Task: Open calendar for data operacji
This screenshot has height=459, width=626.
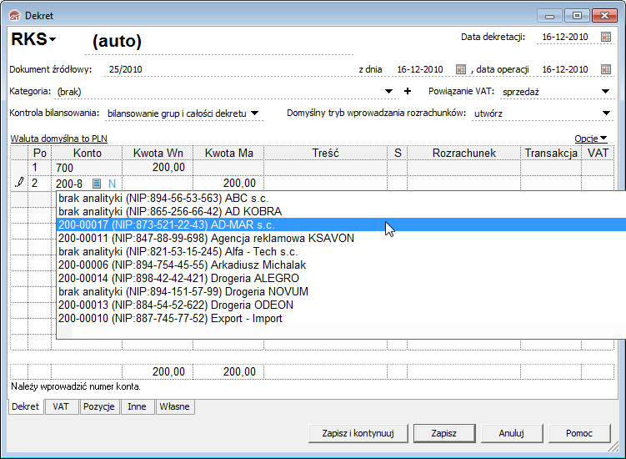Action: click(x=606, y=69)
